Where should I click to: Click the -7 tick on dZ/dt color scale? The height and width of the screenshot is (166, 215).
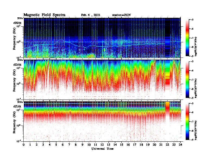pyautogui.click(x=192, y=122)
